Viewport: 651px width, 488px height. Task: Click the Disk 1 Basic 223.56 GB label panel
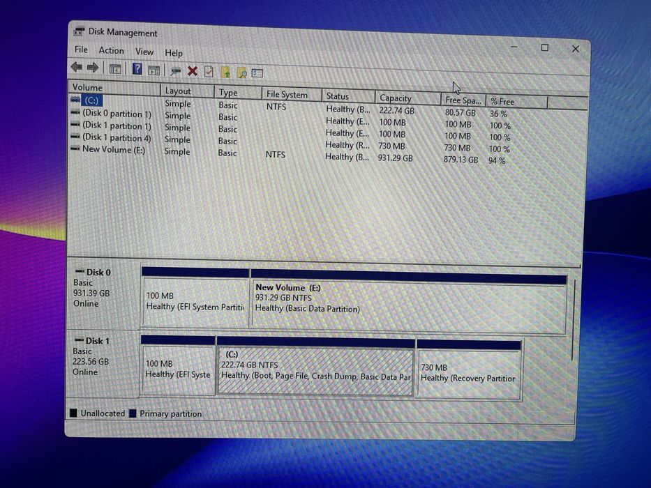(x=103, y=363)
